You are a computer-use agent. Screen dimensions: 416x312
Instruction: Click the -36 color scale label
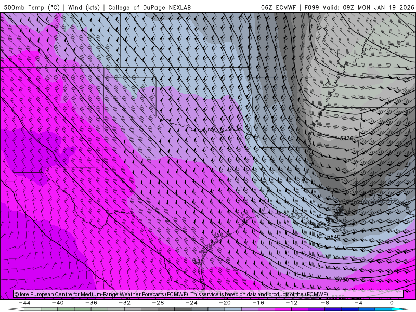(x=92, y=303)
